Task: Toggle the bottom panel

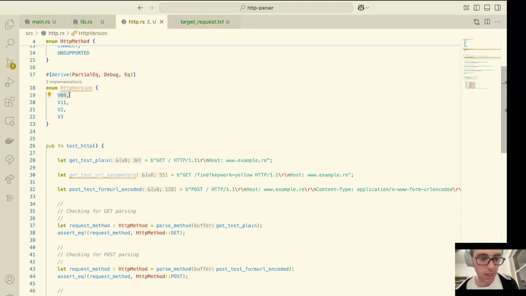Action: click(487, 7)
